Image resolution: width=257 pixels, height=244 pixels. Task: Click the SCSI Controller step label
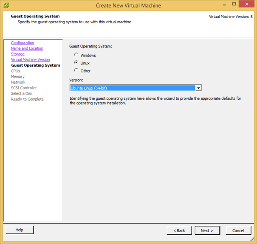point(24,88)
